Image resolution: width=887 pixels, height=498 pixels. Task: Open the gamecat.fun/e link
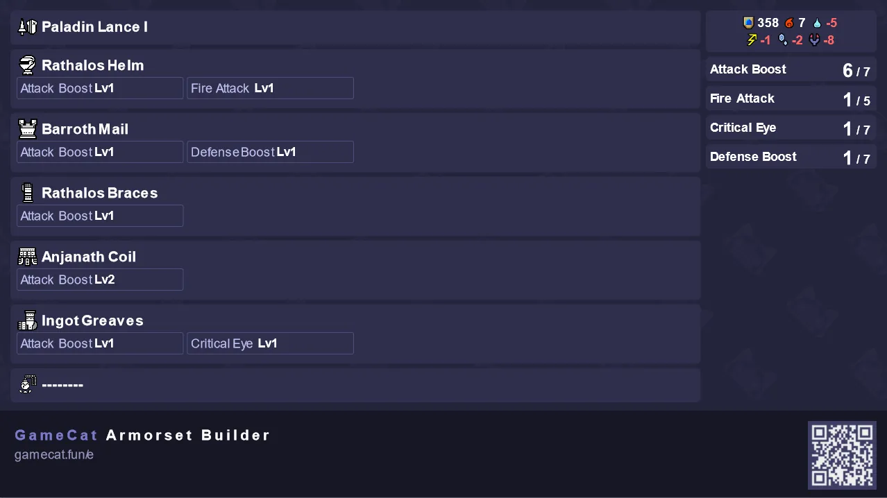[54, 455]
